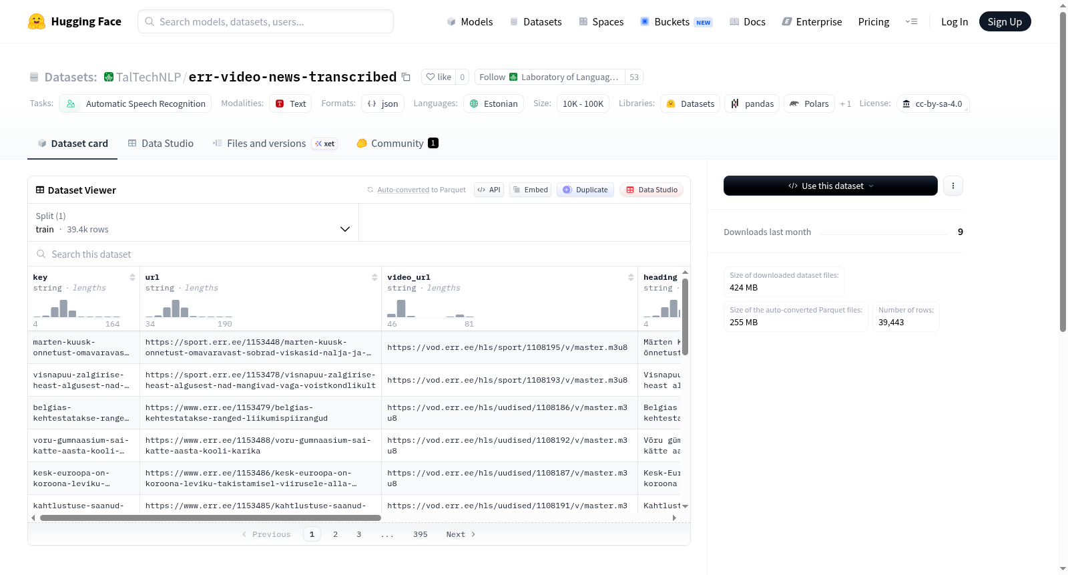This screenshot has width=1068, height=575.
Task: Expand the train split dropdown
Action: point(193,222)
